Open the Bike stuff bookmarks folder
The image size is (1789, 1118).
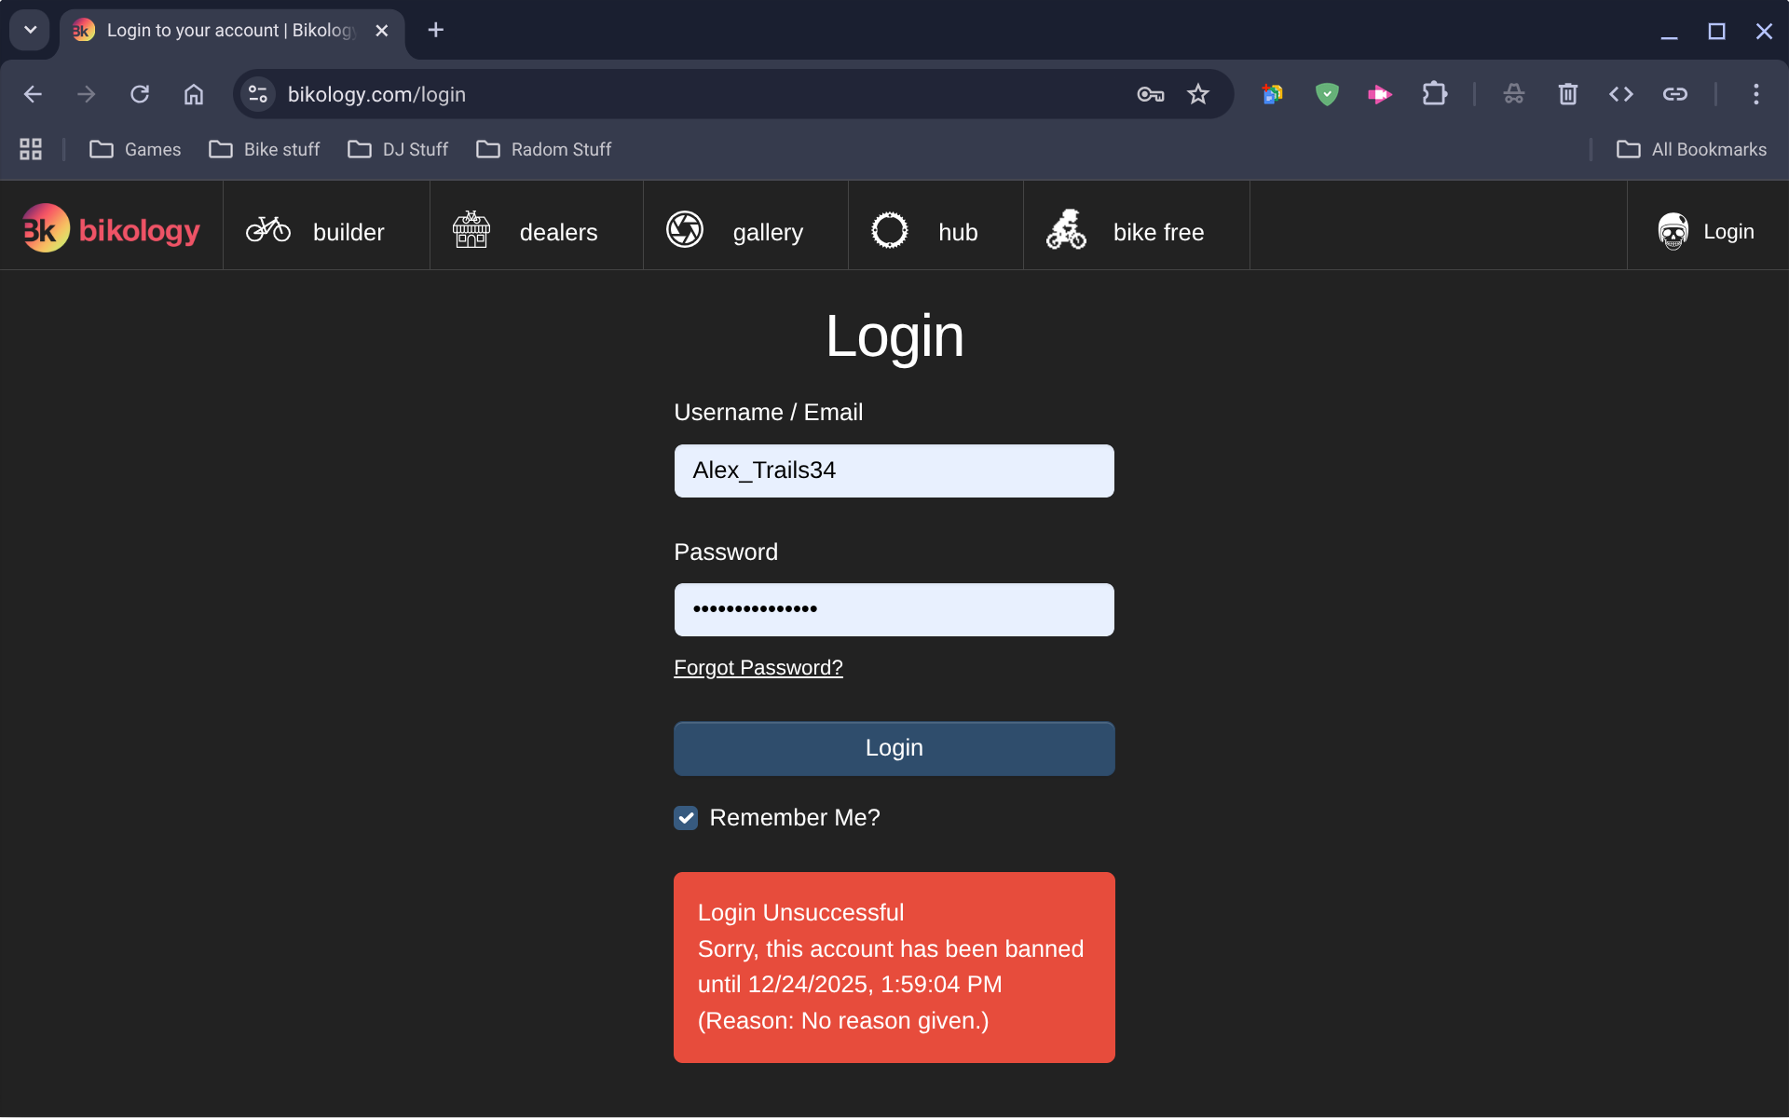tap(264, 149)
